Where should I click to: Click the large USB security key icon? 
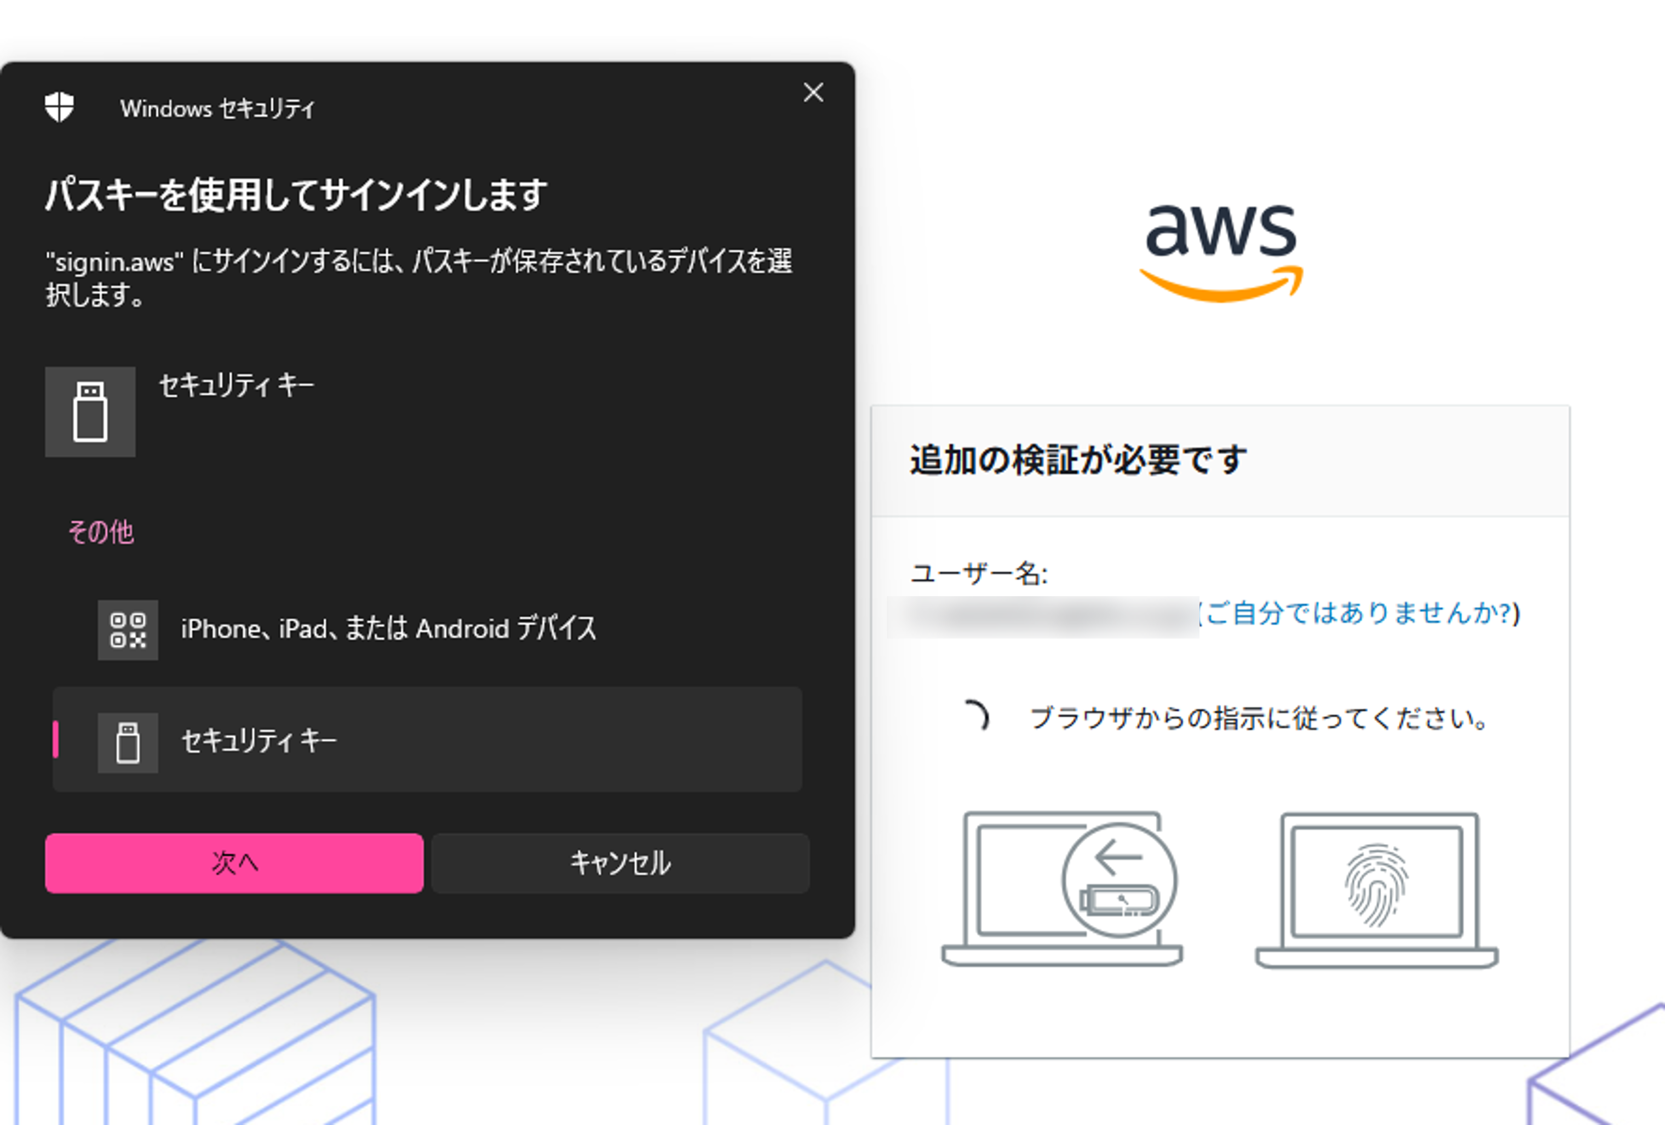90,412
